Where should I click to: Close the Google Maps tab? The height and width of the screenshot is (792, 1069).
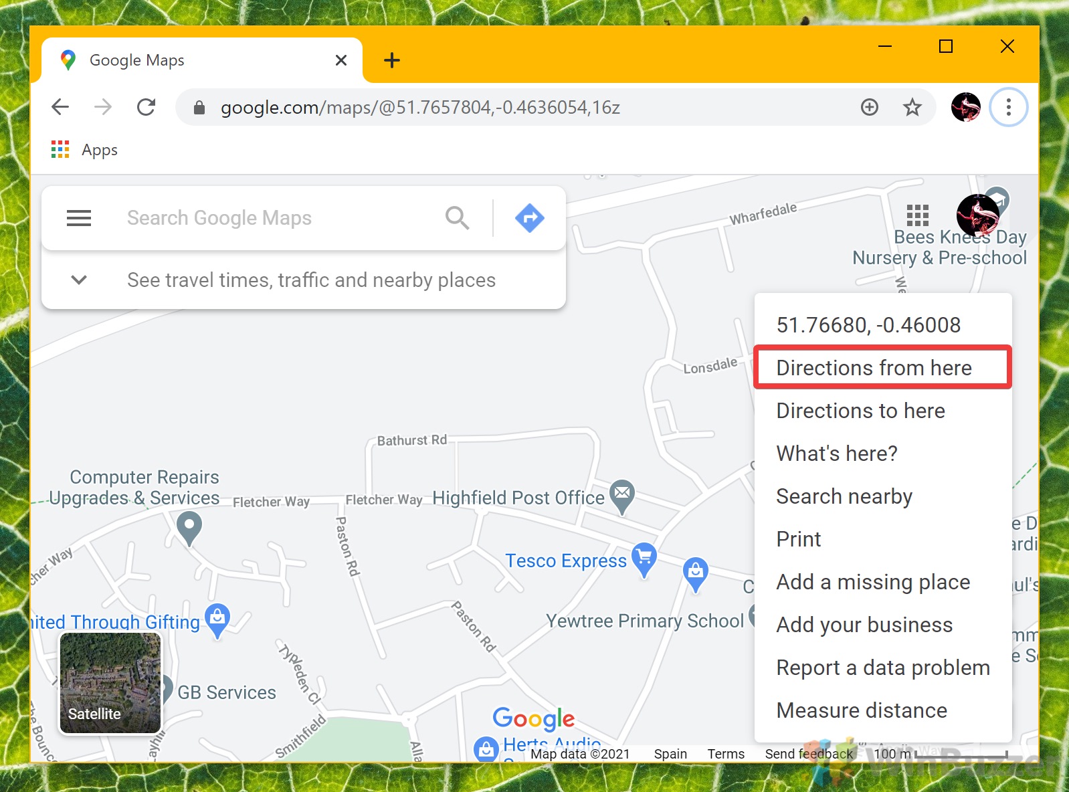click(341, 60)
